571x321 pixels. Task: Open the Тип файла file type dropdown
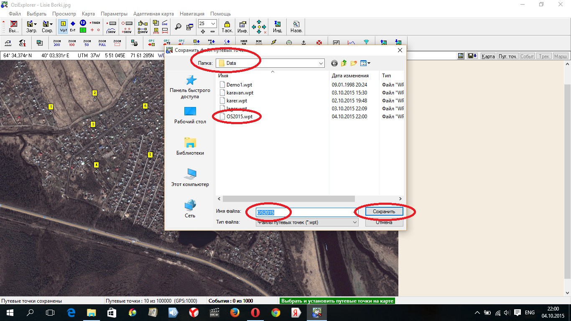point(355,222)
